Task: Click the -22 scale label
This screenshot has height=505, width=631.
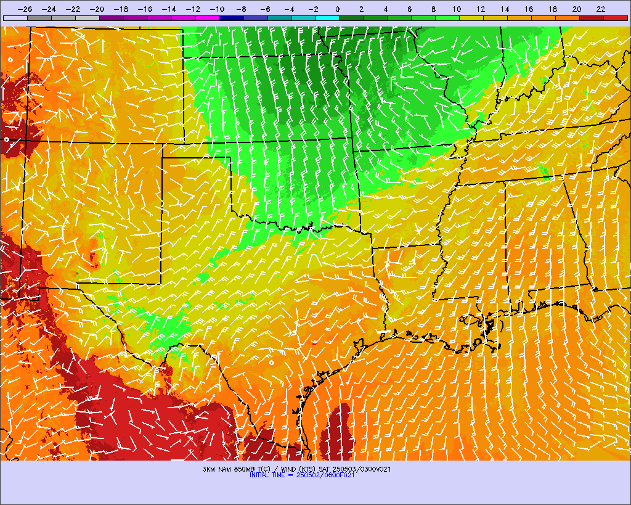Action: 73,9
